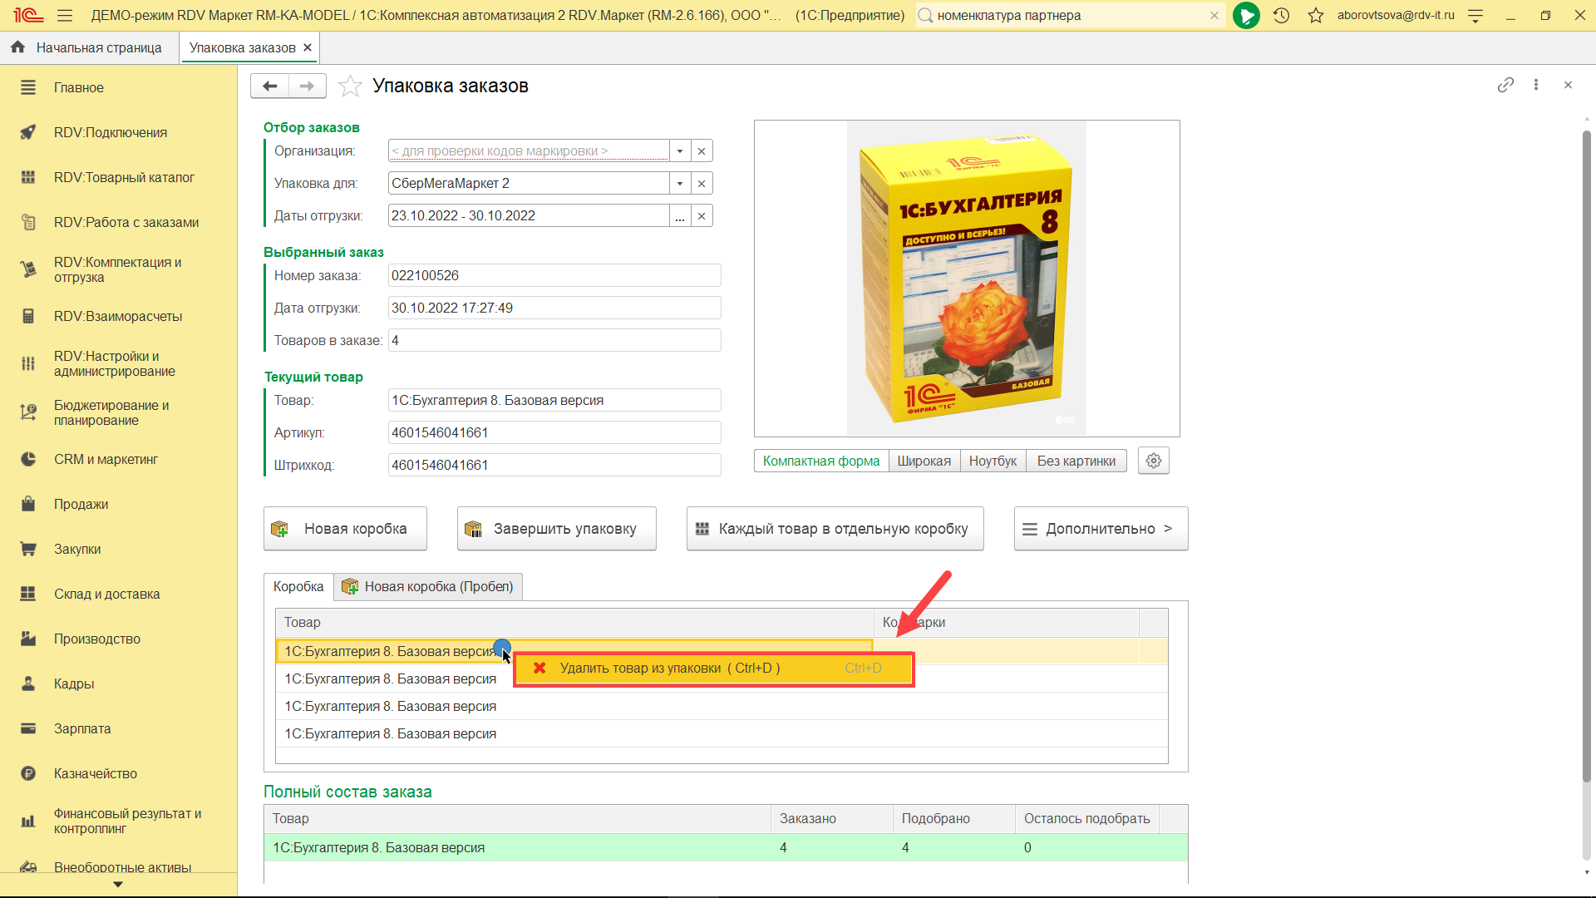The width and height of the screenshot is (1596, 898).
Task: Expand the Дополнительно submenu button
Action: coord(1100,529)
